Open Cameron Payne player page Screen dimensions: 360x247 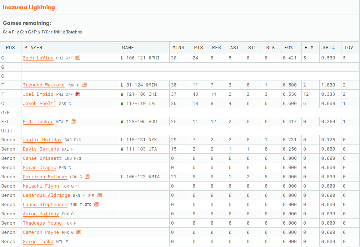click(x=41, y=233)
